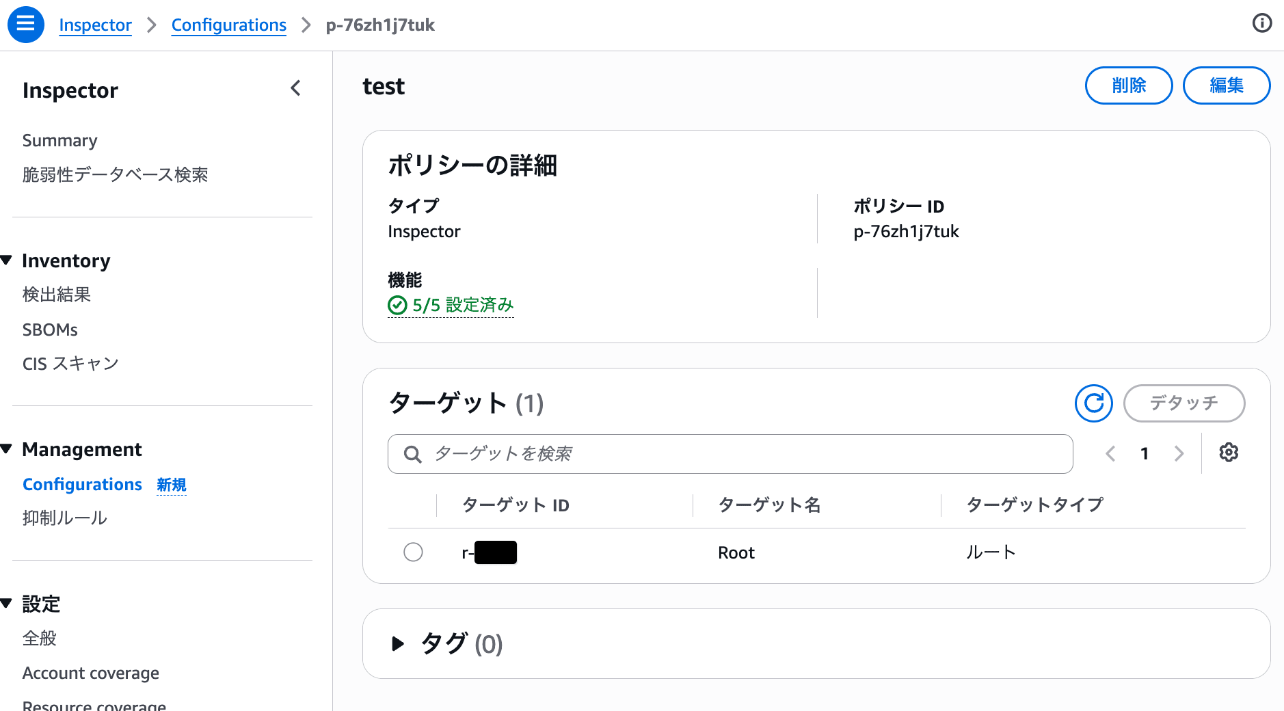Click the 編集 button
The width and height of the screenshot is (1284, 711).
tap(1227, 85)
